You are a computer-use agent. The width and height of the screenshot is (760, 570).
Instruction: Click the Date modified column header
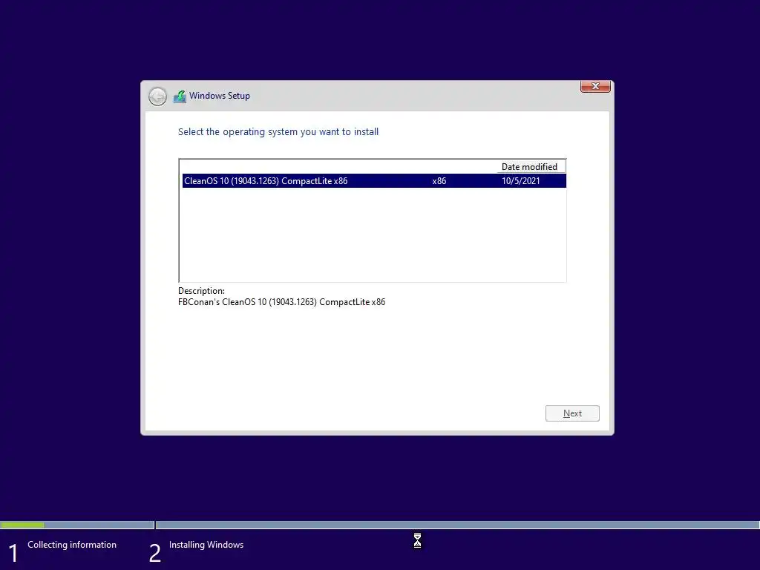[x=530, y=167]
